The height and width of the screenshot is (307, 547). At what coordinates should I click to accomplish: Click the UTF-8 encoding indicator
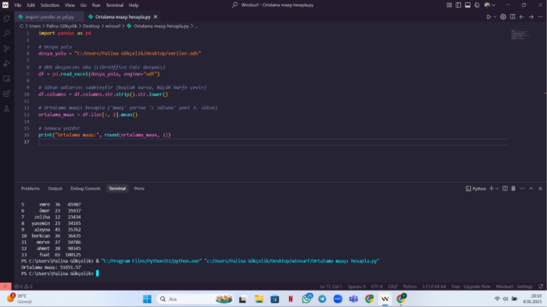(x=377, y=287)
